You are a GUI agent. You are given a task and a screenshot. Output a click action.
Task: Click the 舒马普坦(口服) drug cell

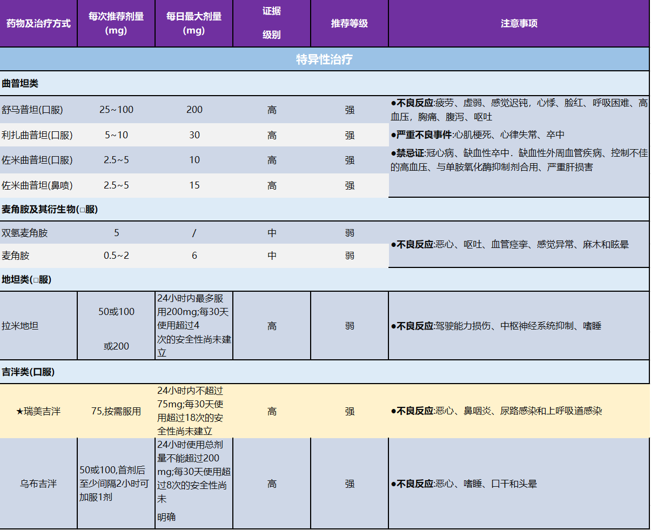pyautogui.click(x=32, y=110)
